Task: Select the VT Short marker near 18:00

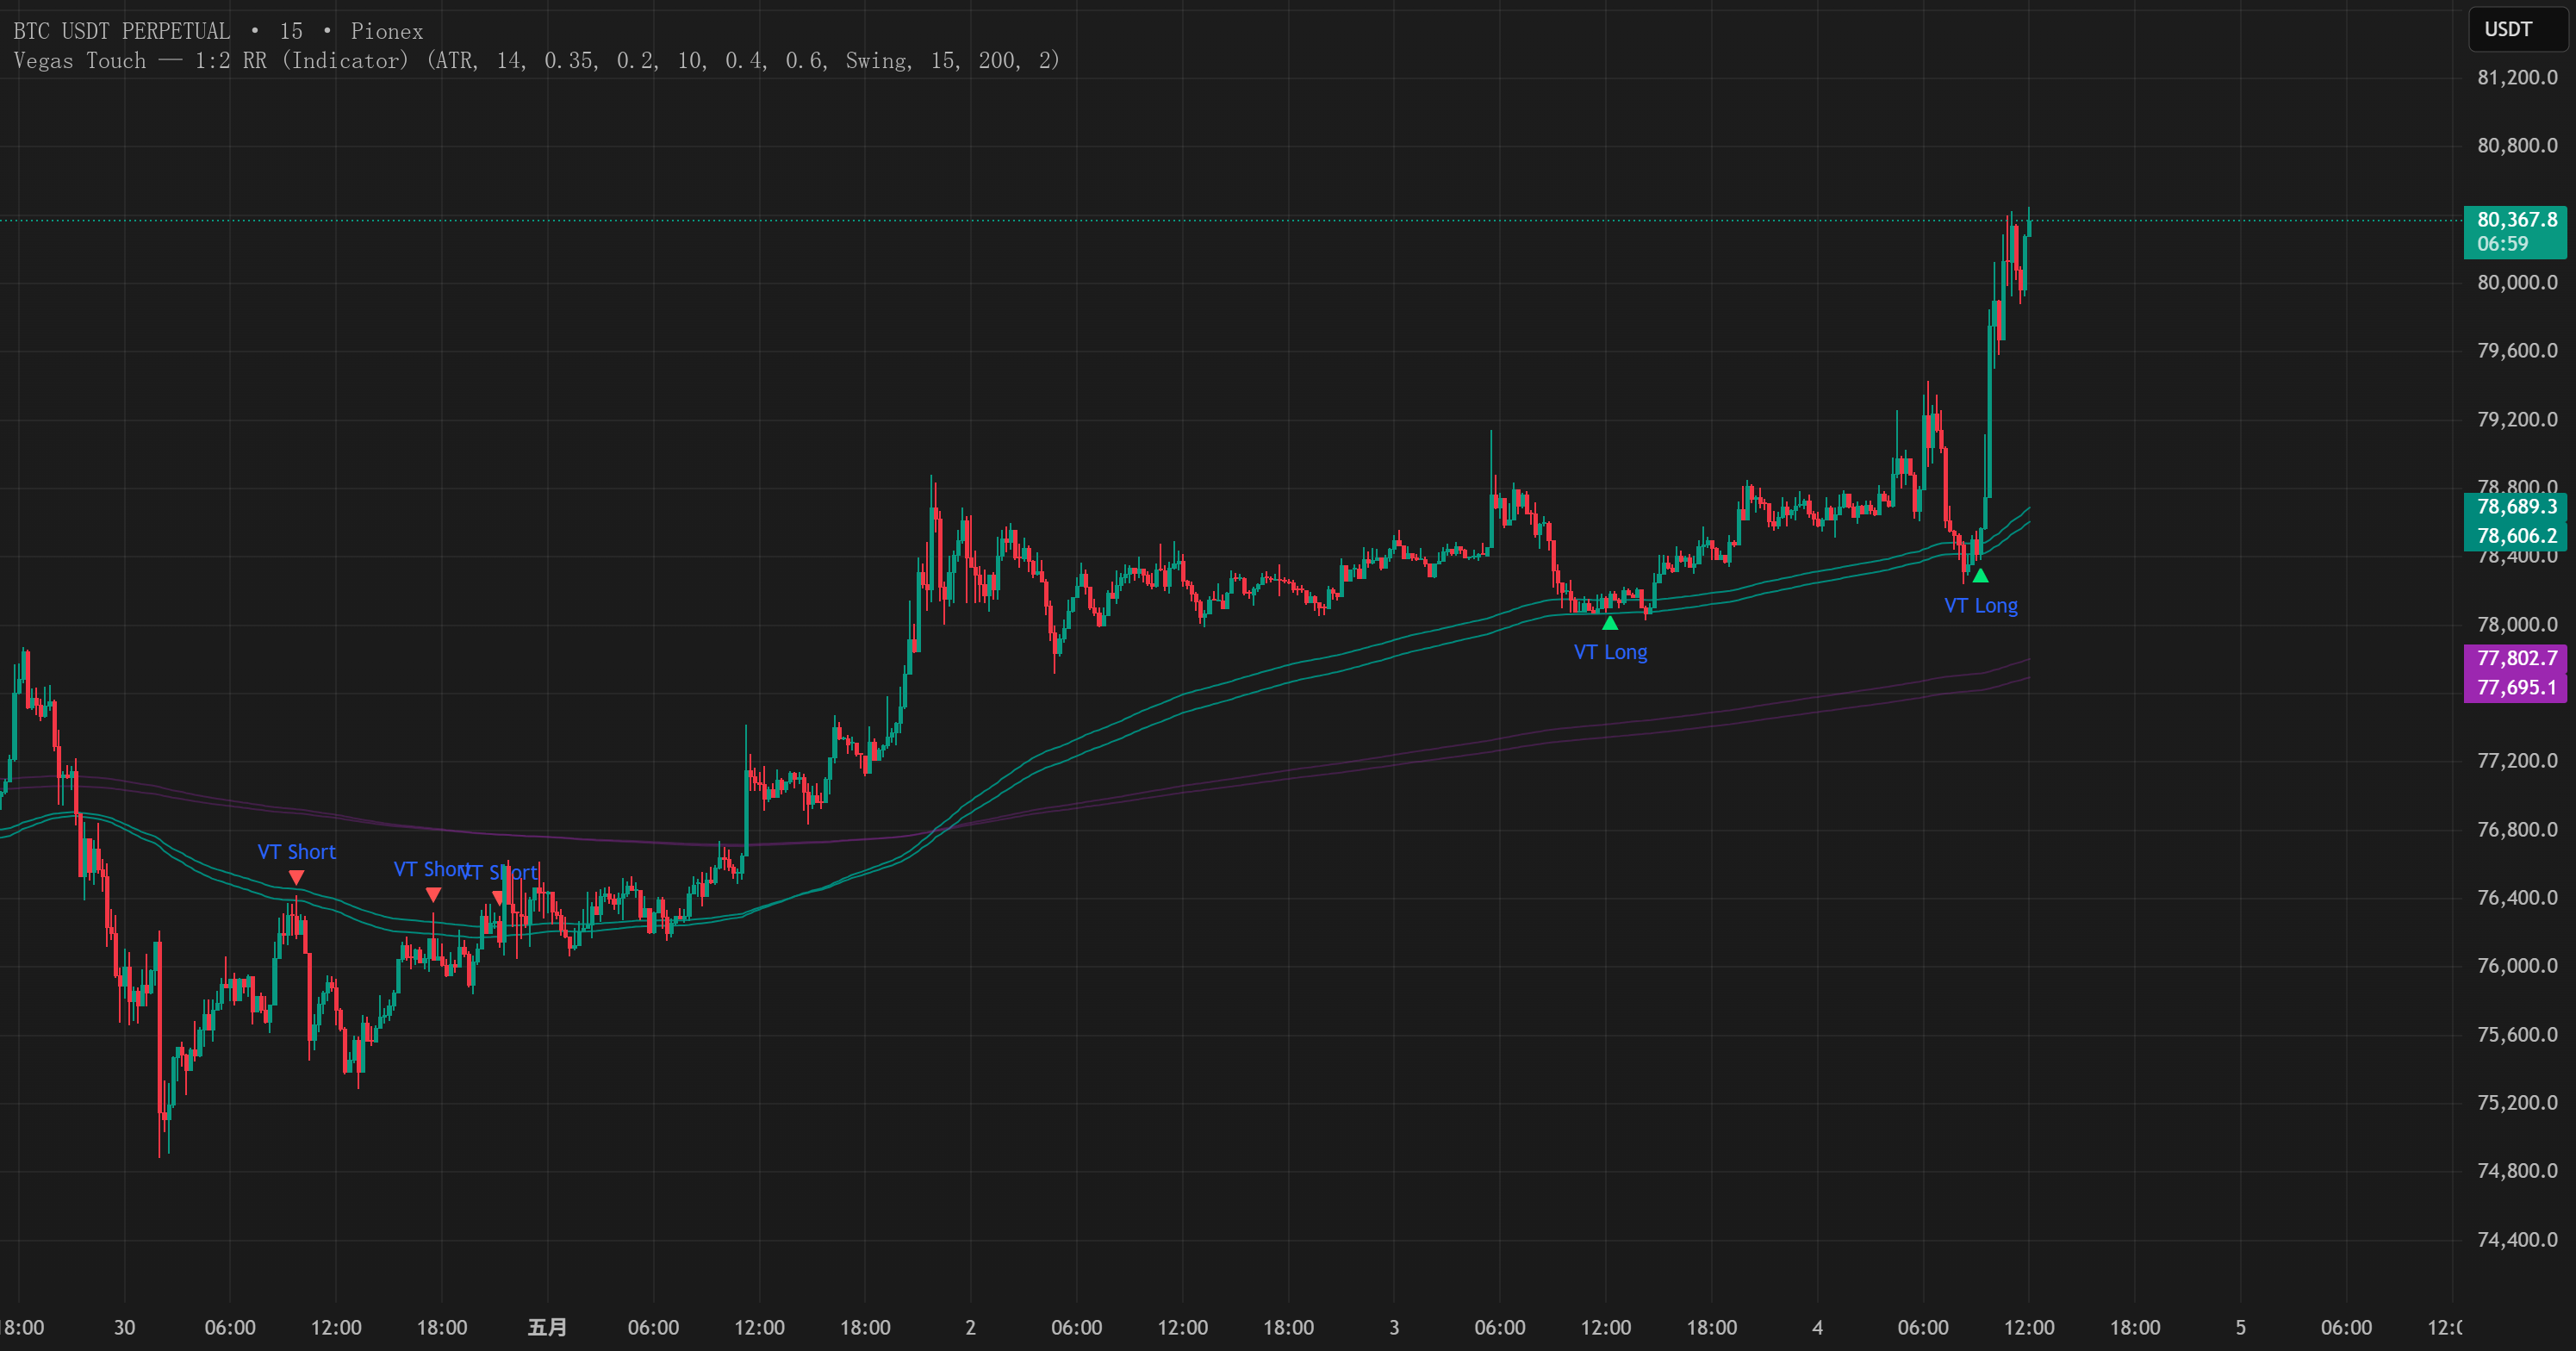Action: (x=433, y=895)
